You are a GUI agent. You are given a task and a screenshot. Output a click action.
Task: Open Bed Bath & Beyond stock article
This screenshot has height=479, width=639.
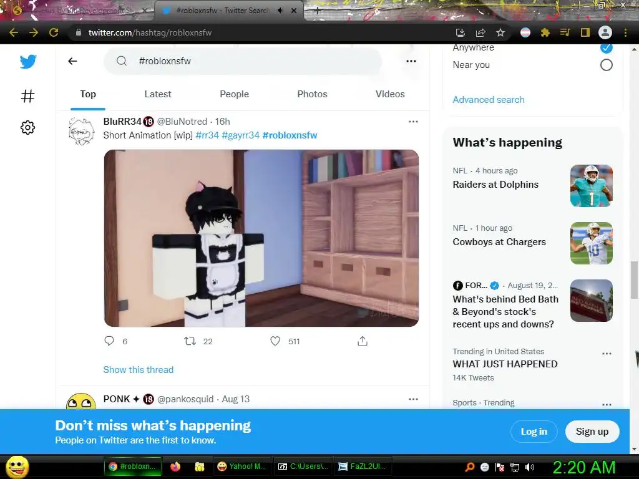pos(505,312)
